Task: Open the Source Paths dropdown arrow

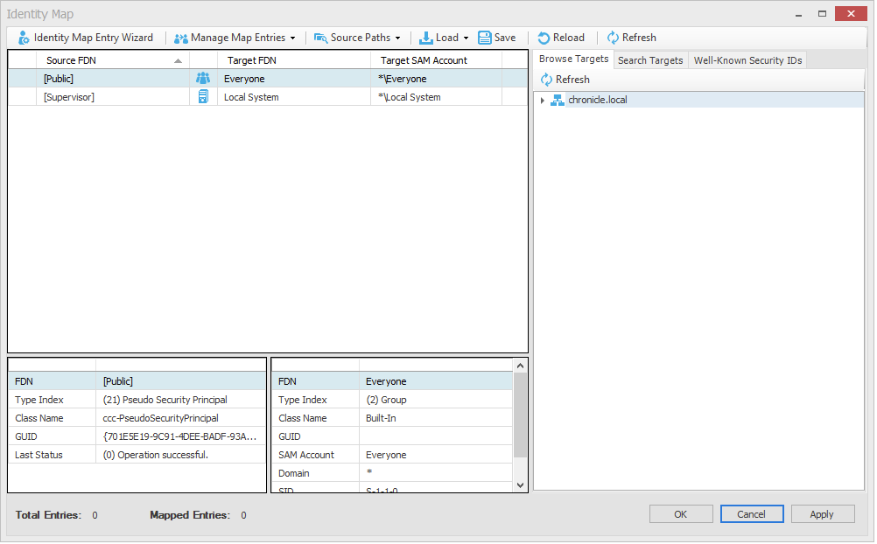Action: 397,38
